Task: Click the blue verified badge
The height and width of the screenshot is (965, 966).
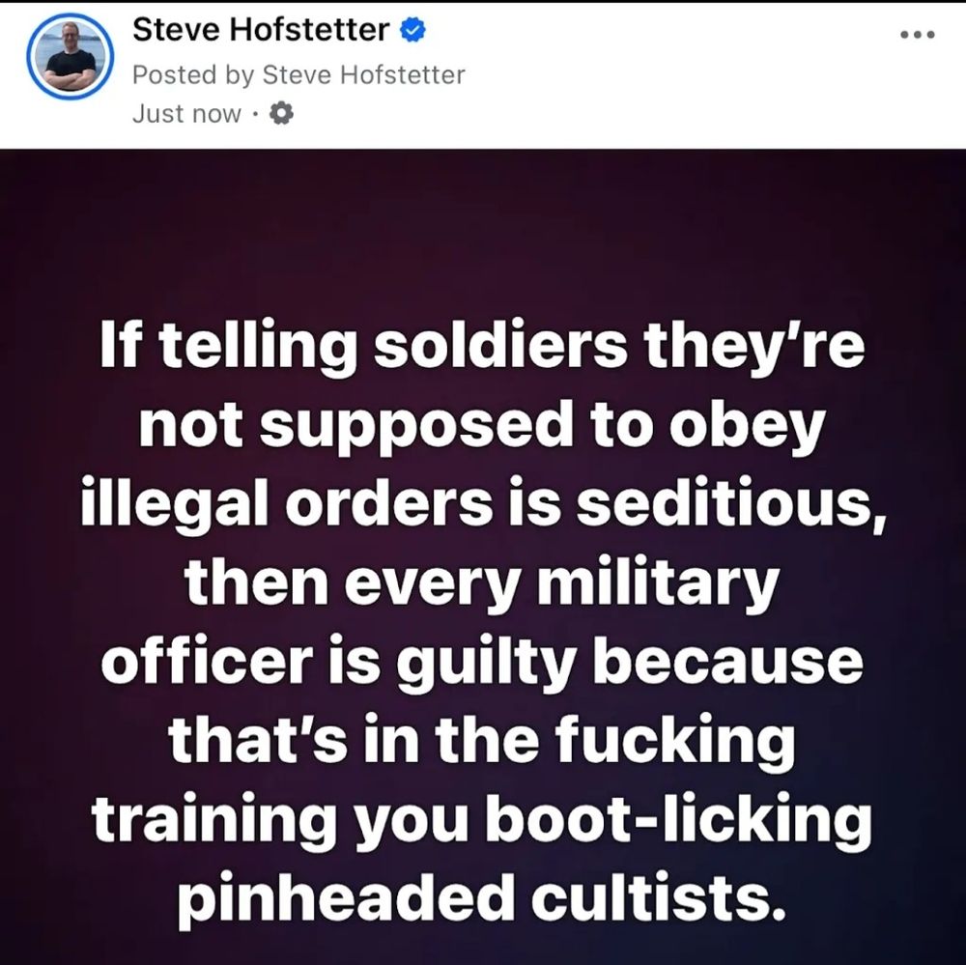Action: (x=413, y=30)
